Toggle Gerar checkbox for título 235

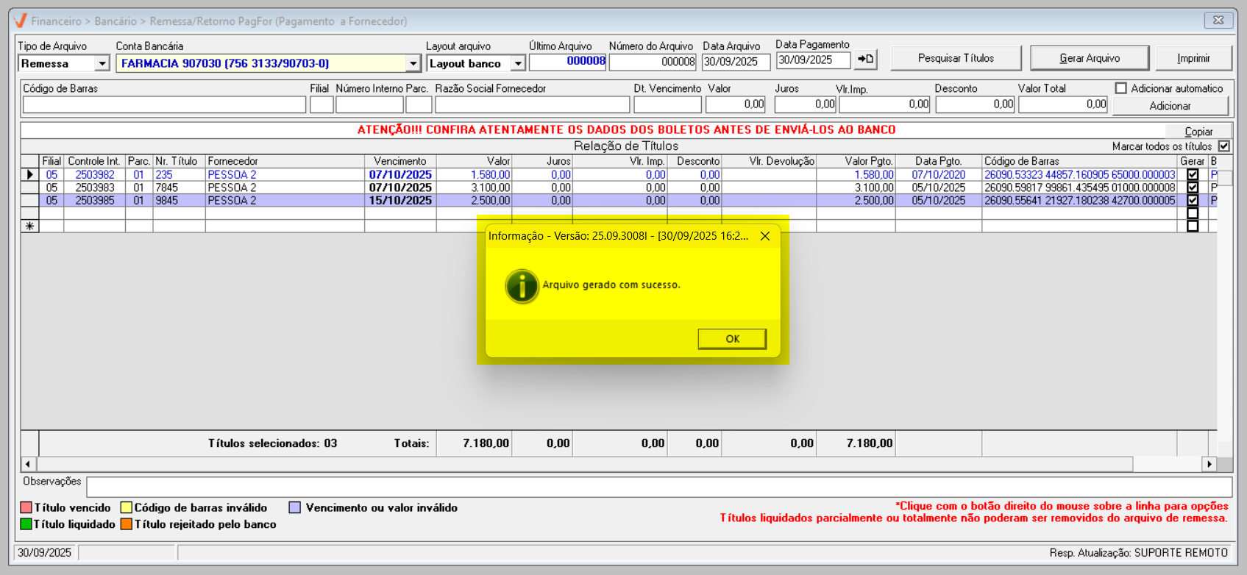[x=1193, y=175]
